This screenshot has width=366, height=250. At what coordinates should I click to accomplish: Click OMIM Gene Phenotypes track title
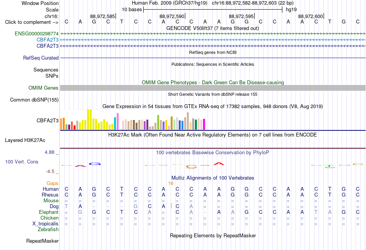click(x=213, y=82)
